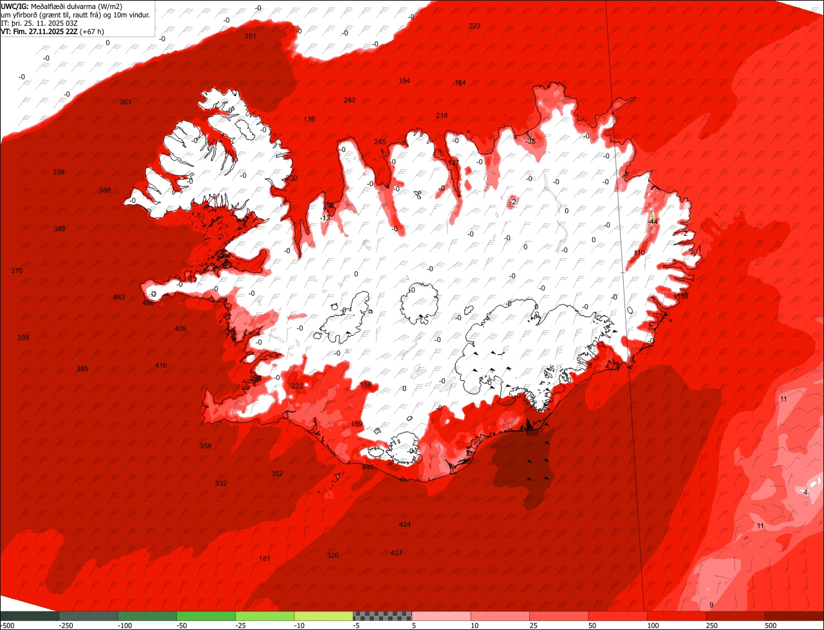Click the map value 176
Image resolution: width=824 pixels, height=630 pixels.
[310, 119]
